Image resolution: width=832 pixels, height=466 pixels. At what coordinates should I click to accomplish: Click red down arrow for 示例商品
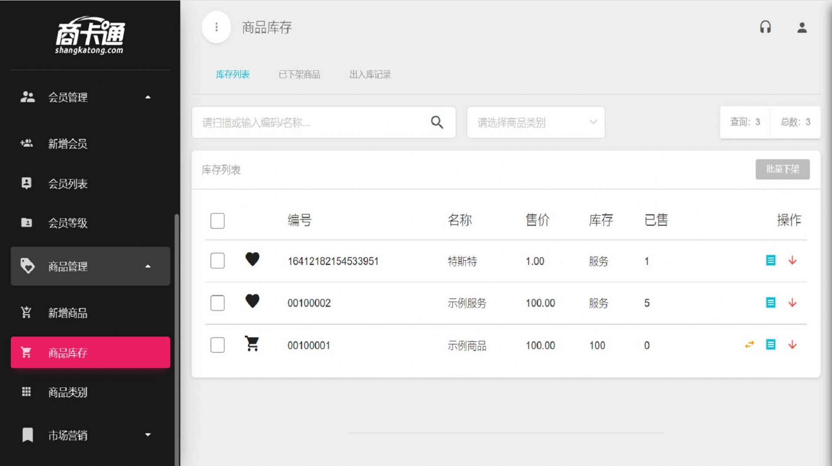pos(792,344)
